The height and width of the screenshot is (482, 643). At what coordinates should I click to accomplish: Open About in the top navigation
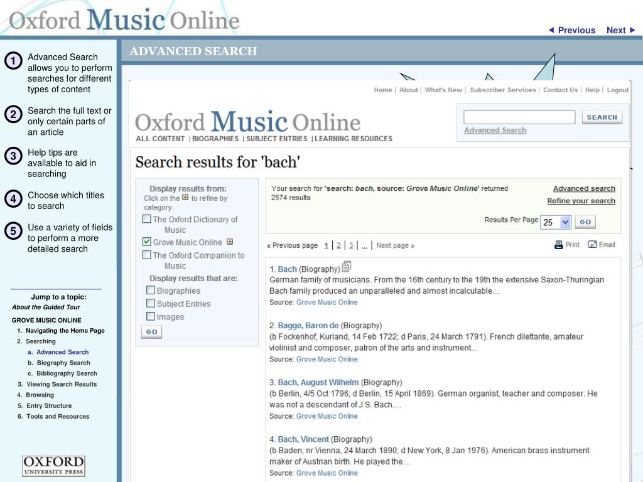409,90
